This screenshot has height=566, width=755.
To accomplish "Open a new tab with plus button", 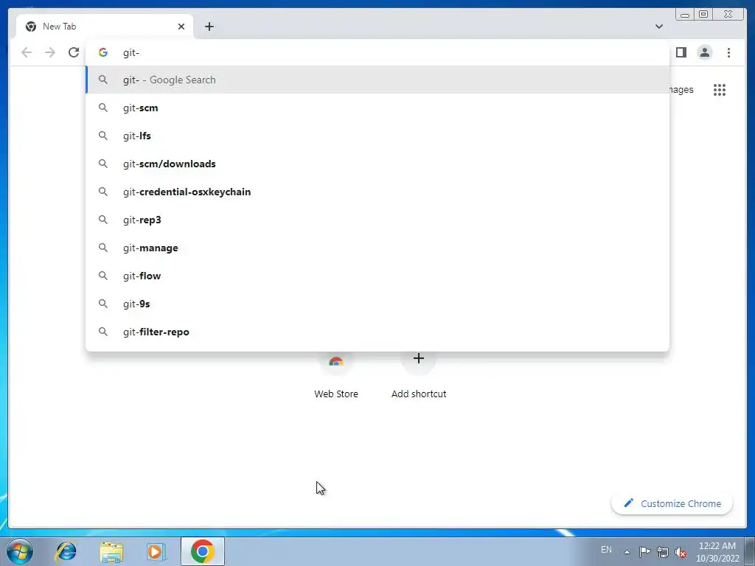I will coord(209,27).
